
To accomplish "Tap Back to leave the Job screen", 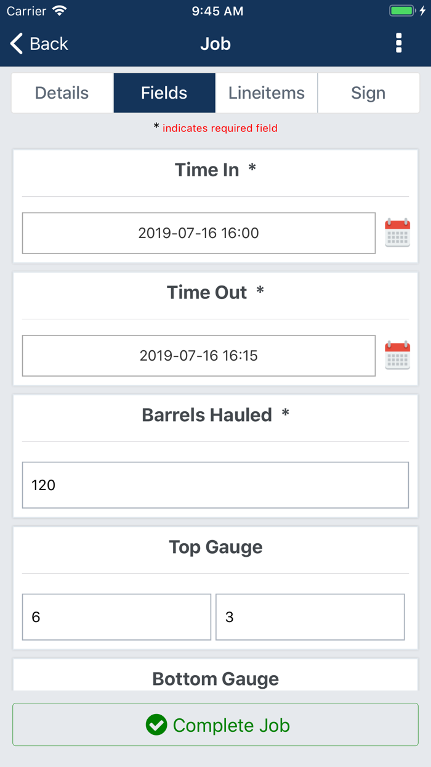I will coord(39,43).
